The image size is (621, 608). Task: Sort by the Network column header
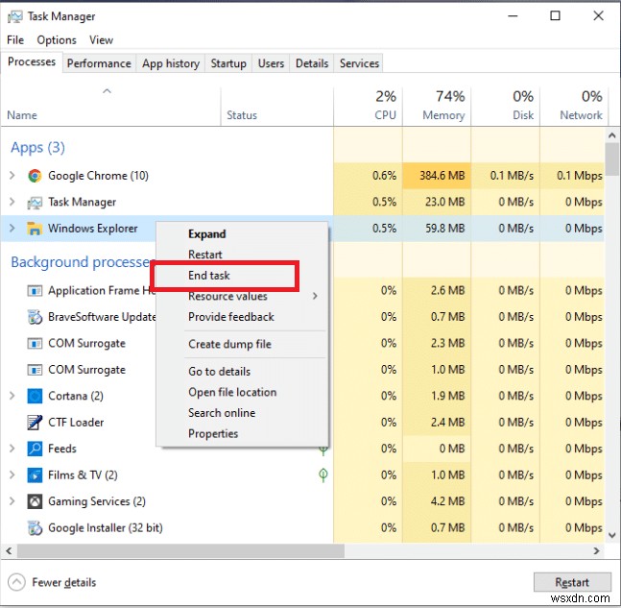574,107
